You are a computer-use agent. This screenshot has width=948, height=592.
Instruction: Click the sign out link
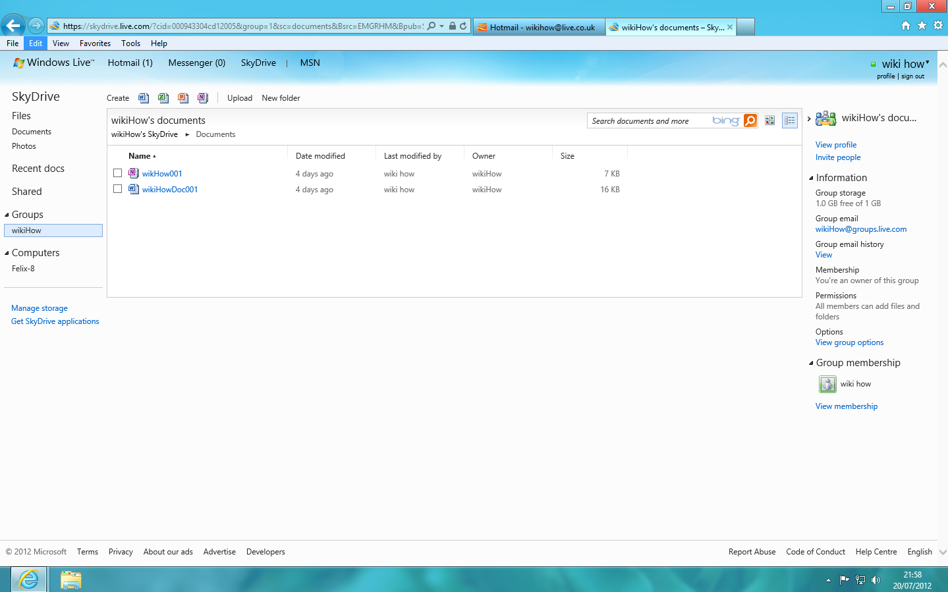pos(913,76)
